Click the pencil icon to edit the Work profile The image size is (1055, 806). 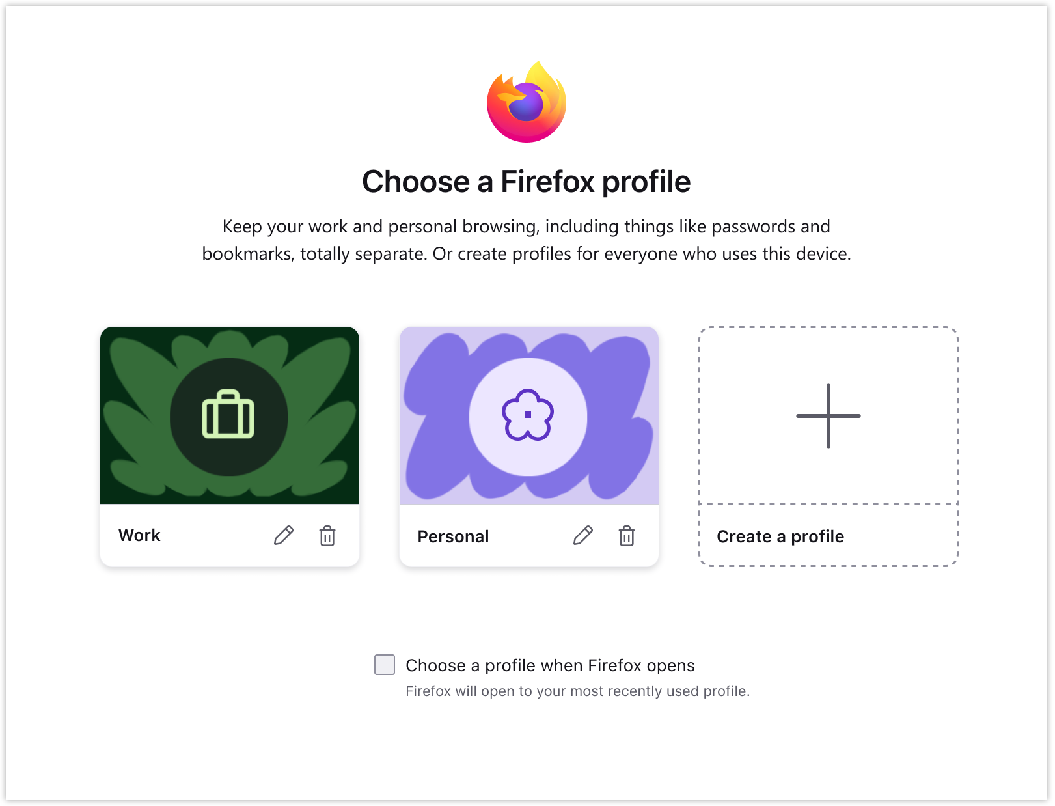pos(284,535)
